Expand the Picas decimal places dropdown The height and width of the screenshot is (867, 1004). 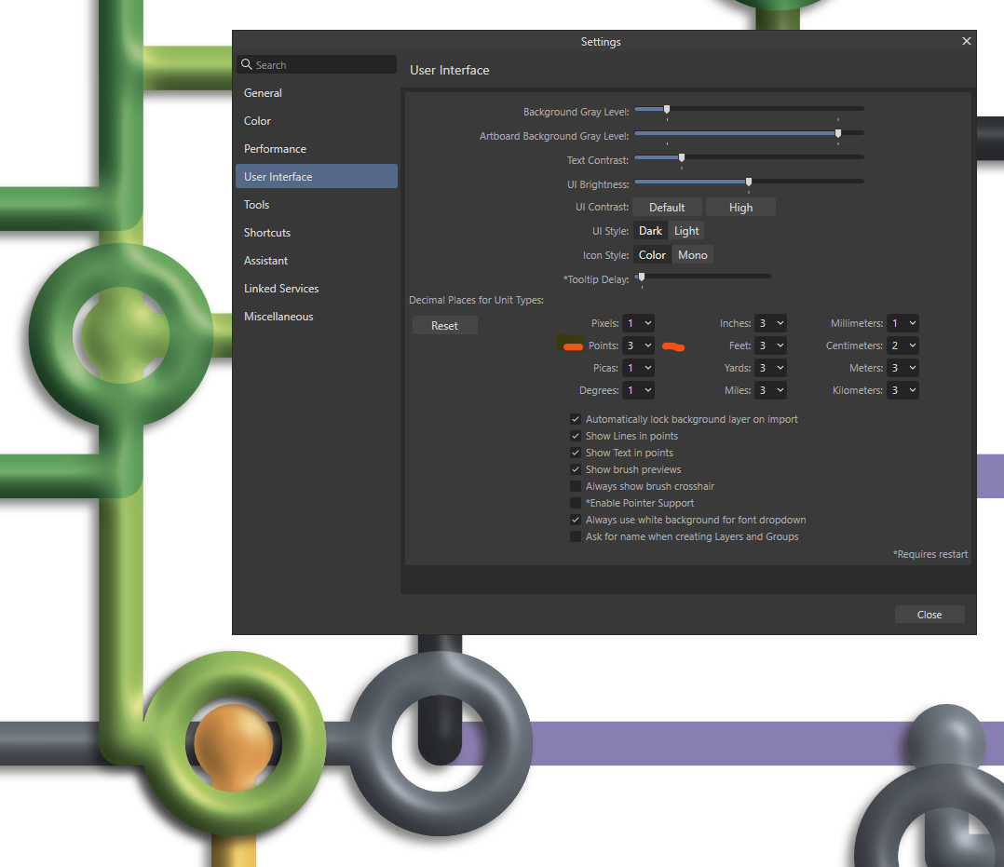[638, 368]
